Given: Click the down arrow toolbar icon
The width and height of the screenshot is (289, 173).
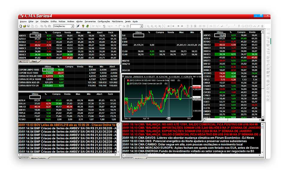Looking at the screenshot, I should (x=182, y=26).
